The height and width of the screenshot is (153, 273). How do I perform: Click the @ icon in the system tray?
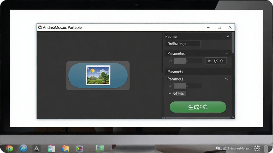(x=225, y=148)
